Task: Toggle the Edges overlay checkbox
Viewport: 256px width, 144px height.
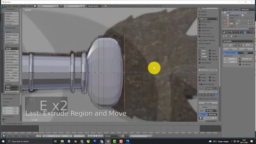Action: coord(200,54)
